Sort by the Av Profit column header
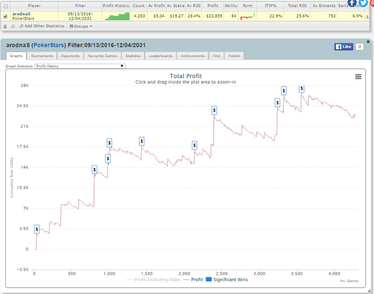Screen dimensions: 374x294 (x=156, y=6)
